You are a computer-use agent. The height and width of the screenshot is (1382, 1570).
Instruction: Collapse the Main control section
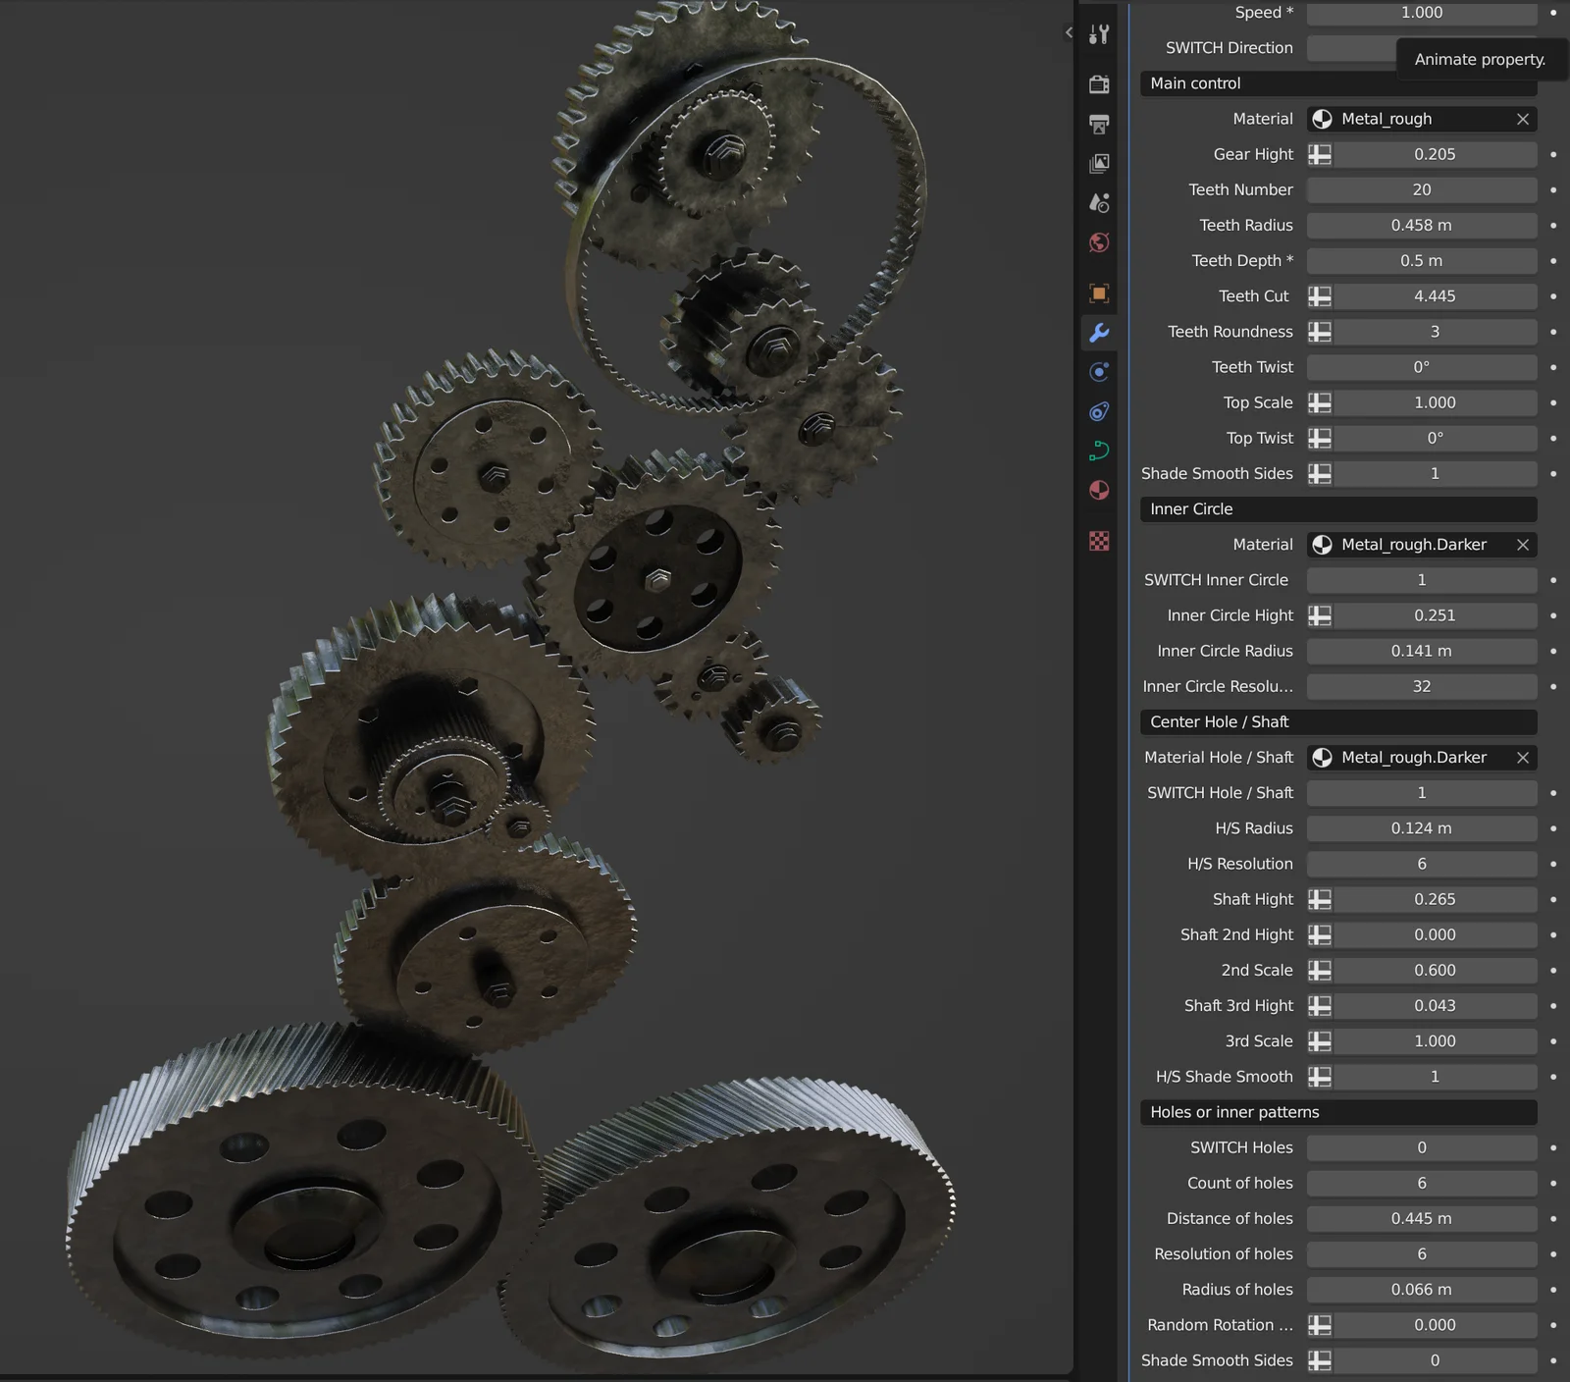[x=1337, y=83]
